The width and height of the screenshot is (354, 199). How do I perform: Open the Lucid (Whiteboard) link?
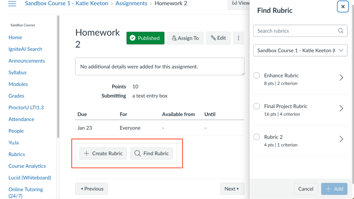coord(30,178)
